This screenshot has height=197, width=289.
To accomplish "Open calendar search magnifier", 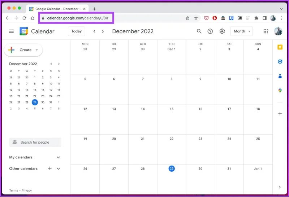I will [199, 31].
